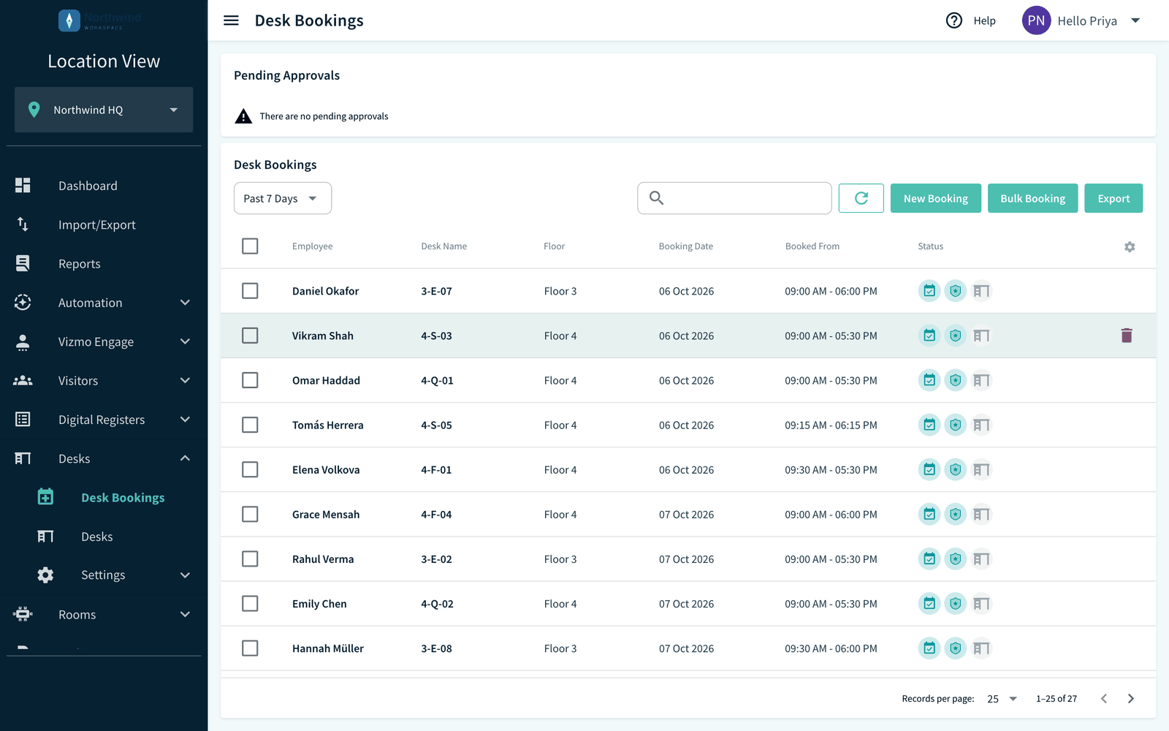
Task: Select all rows with header checkbox
Action: (x=250, y=246)
